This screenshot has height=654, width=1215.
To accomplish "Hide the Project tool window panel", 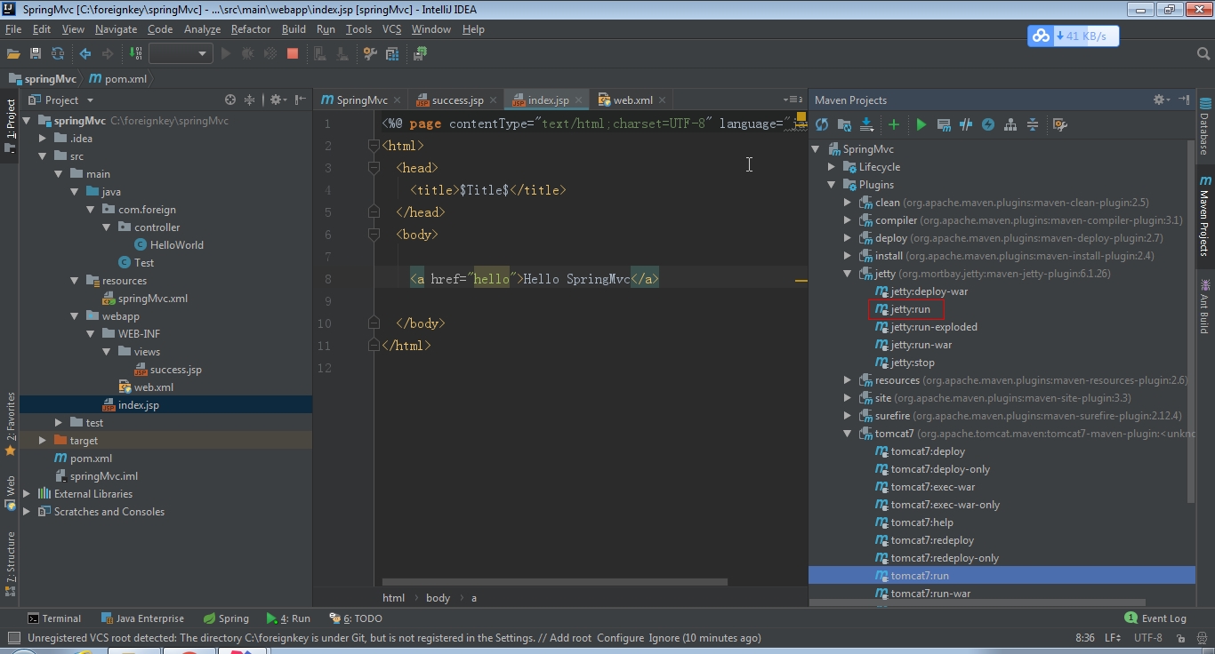I will coord(301,100).
